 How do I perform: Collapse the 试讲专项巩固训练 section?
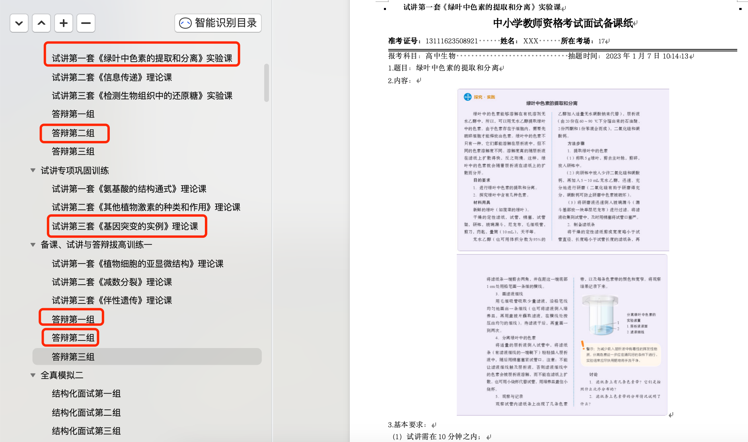tap(33, 170)
